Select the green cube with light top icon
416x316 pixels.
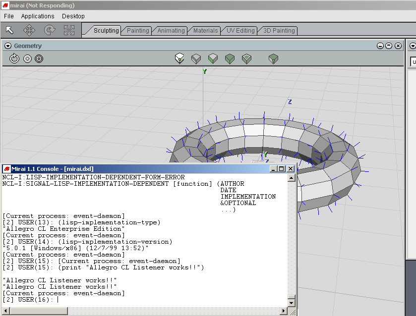pos(247,58)
